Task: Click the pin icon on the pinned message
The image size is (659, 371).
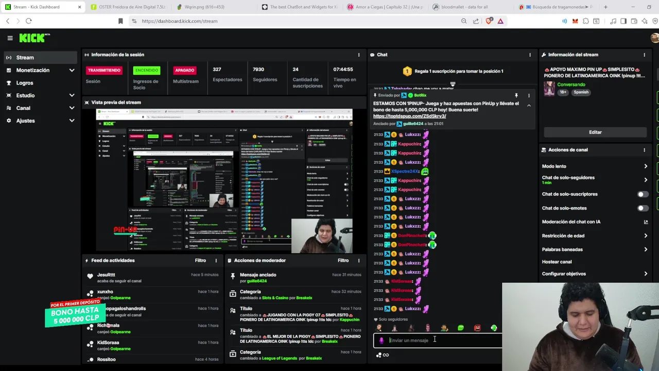Action: 516,95
